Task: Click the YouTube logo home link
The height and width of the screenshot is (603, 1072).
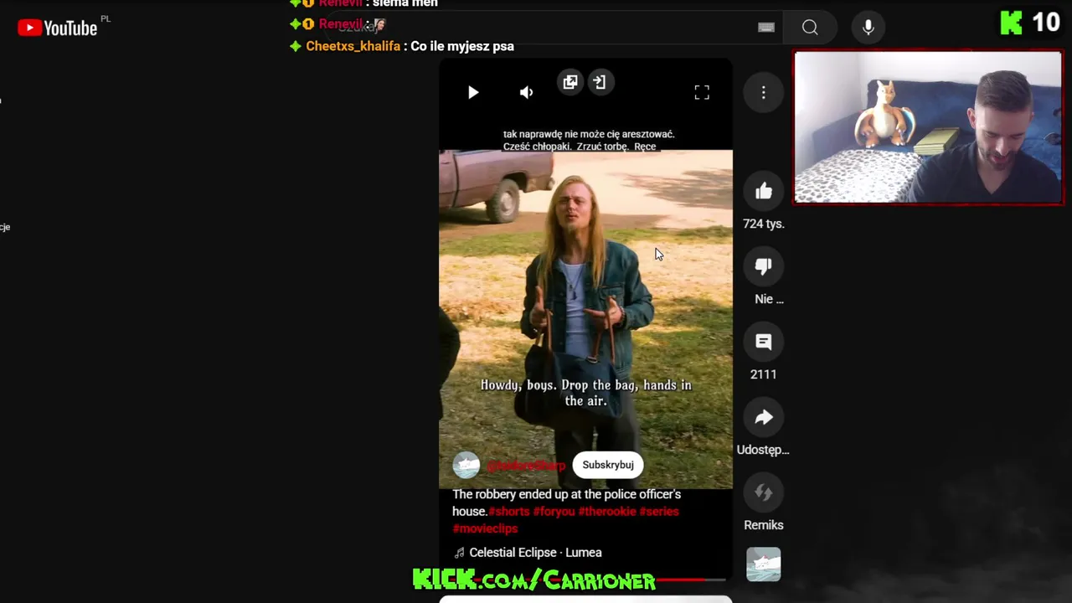Action: point(58,28)
